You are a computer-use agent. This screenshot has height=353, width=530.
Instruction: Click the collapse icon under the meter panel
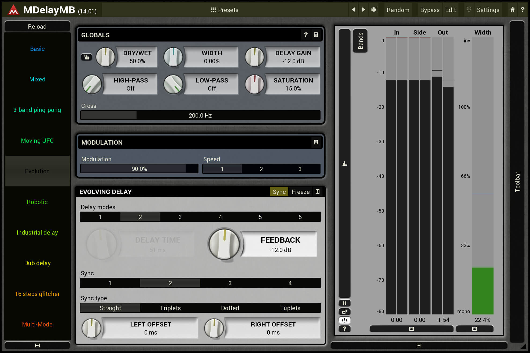pyautogui.click(x=419, y=346)
